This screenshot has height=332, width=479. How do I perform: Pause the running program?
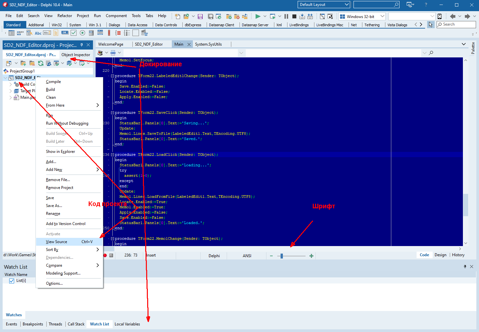pos(286,16)
